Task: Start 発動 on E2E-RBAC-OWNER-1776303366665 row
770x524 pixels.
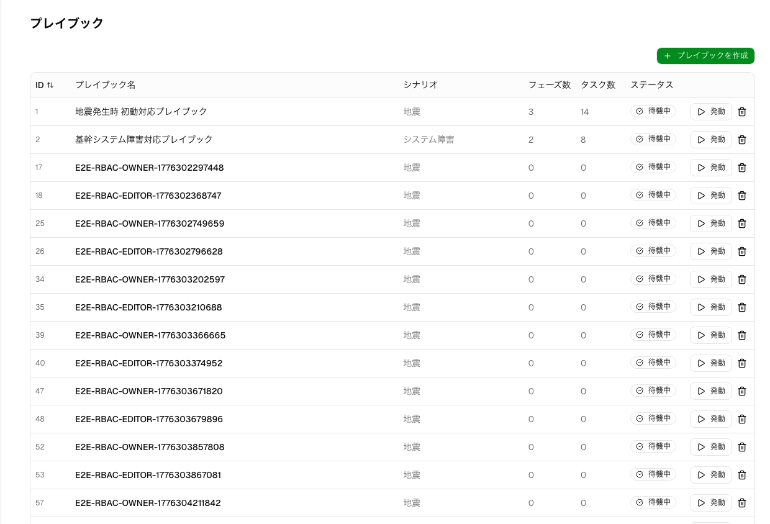Action: 711,335
